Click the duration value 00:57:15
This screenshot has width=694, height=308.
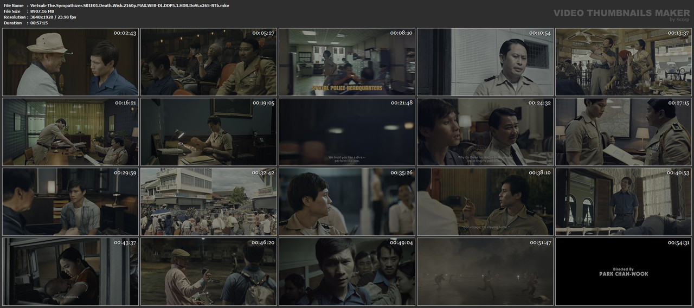[x=40, y=23]
